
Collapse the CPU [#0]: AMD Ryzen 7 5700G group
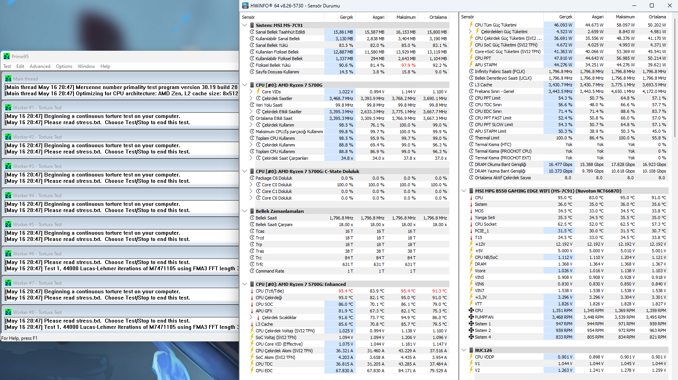coord(245,85)
